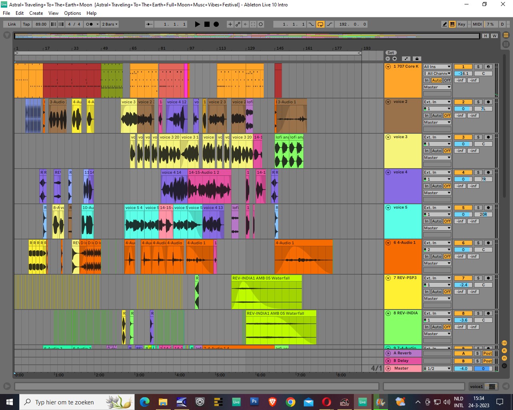Go to next locator arrow
This screenshot has height=410, width=513.
(394, 58)
